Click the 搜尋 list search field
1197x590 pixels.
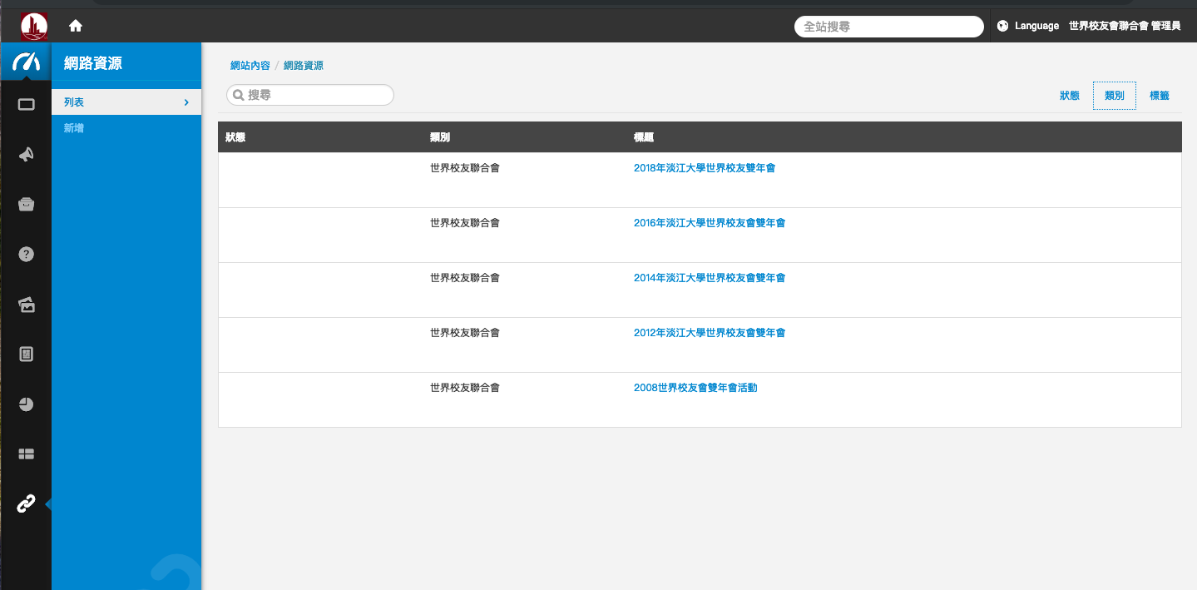[x=310, y=96]
